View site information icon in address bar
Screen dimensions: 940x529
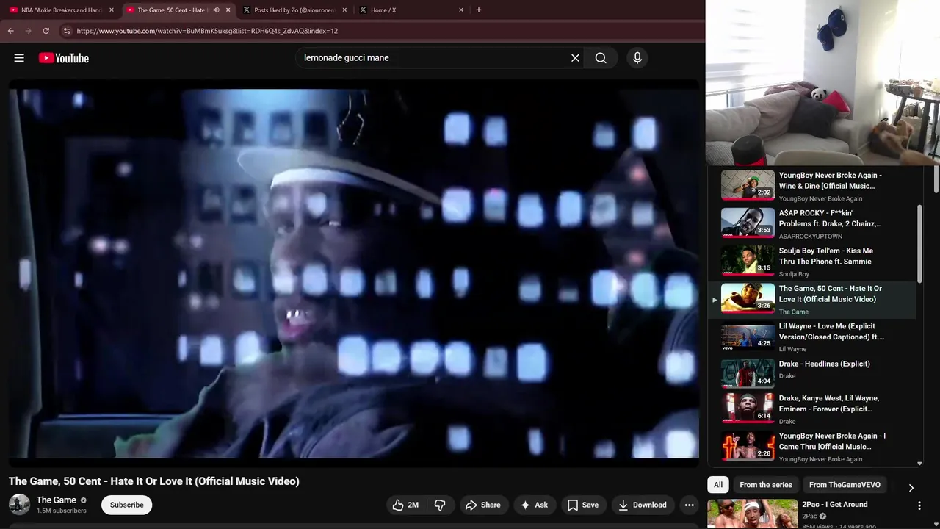pos(67,31)
